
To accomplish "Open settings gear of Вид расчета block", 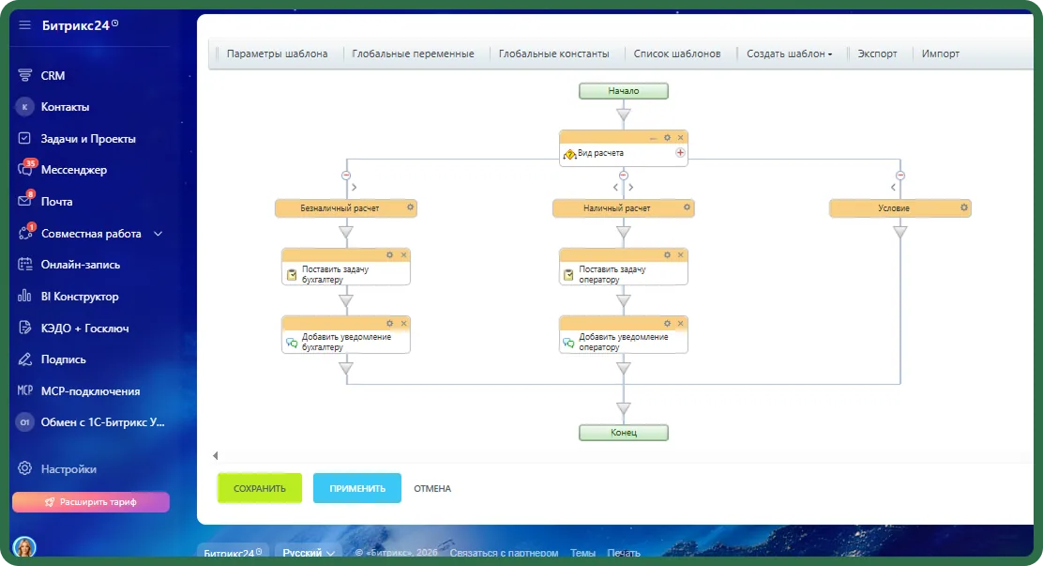I will (x=667, y=138).
